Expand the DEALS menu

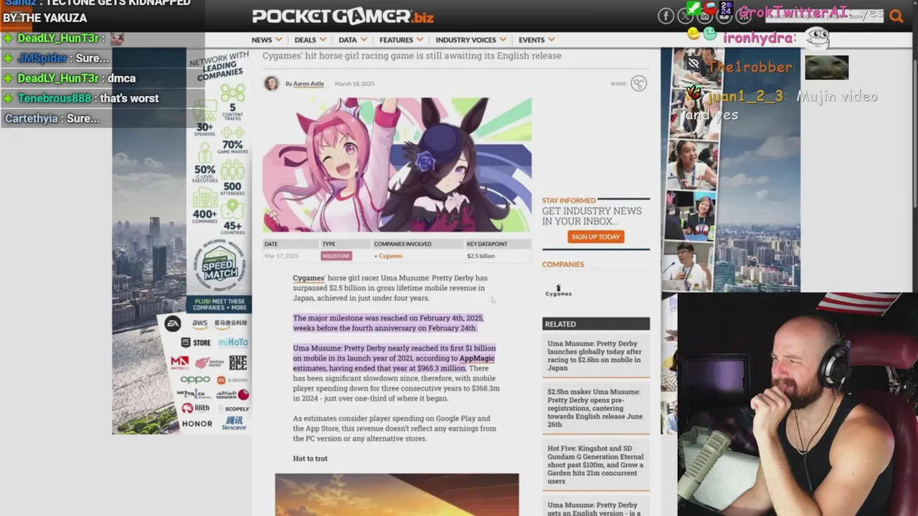click(x=310, y=39)
